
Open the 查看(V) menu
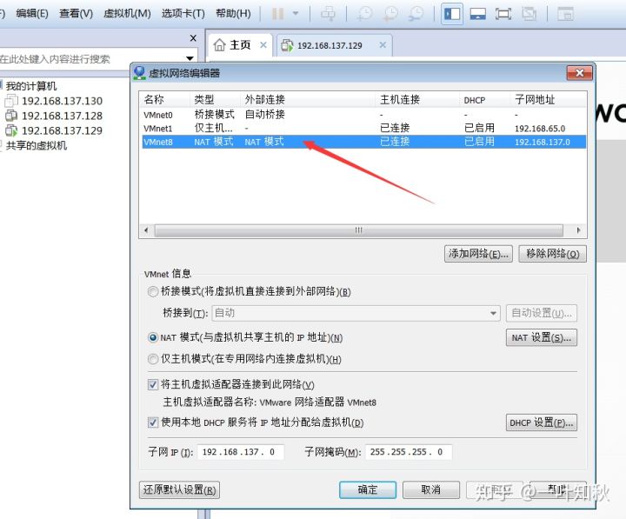tap(76, 14)
